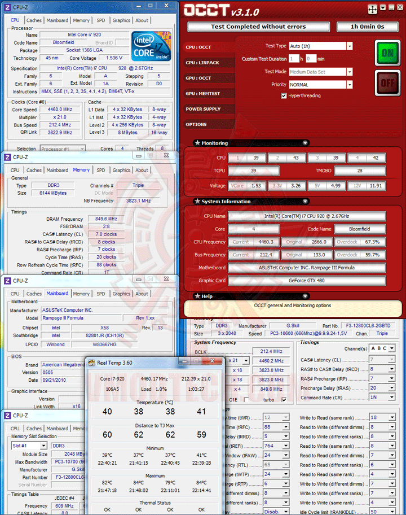Screen dimensions: 406x515
Task: Open the Priority dropdown set to NORMAL
Action: click(350, 84)
